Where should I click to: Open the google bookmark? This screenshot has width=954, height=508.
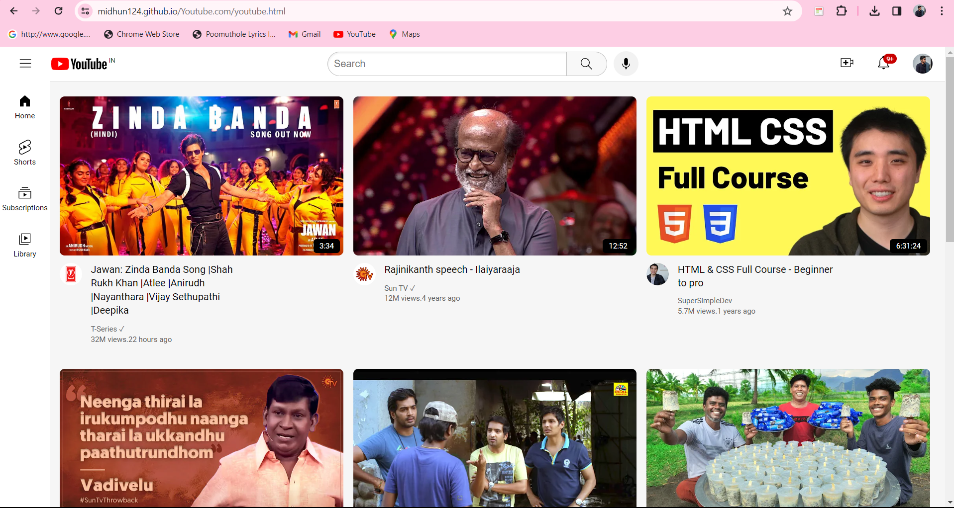[x=50, y=34]
